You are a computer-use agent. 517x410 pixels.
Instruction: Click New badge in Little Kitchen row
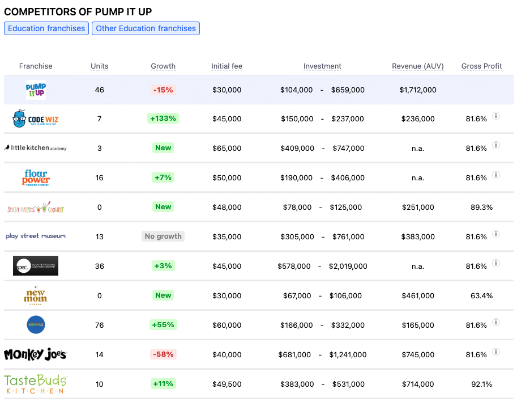click(163, 148)
